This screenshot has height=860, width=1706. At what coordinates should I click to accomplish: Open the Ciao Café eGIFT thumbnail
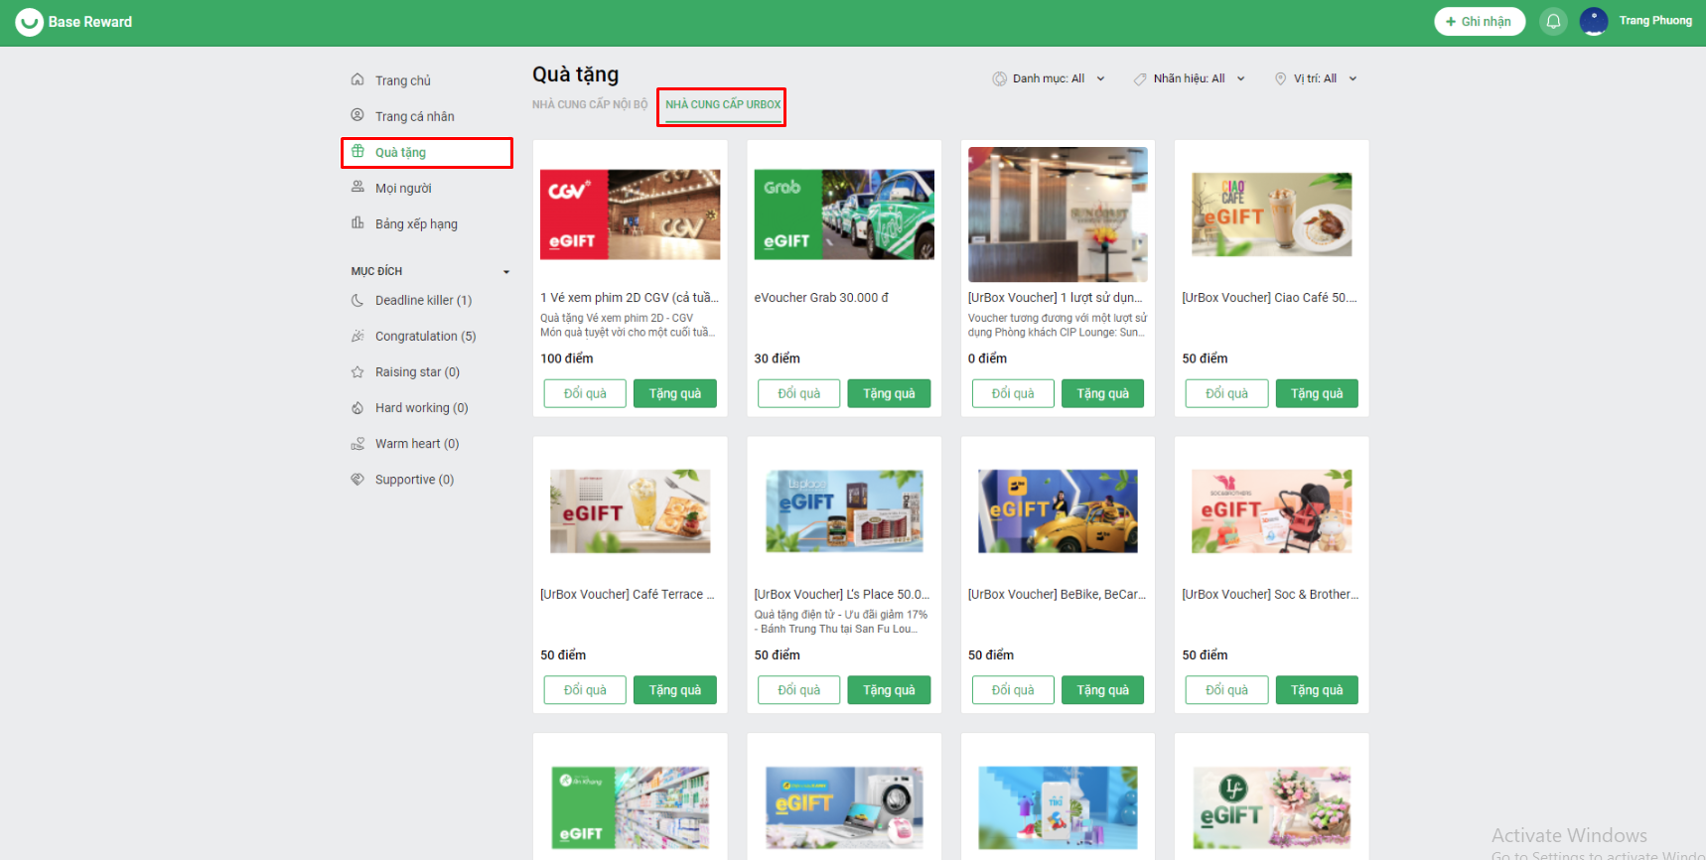[1272, 215]
